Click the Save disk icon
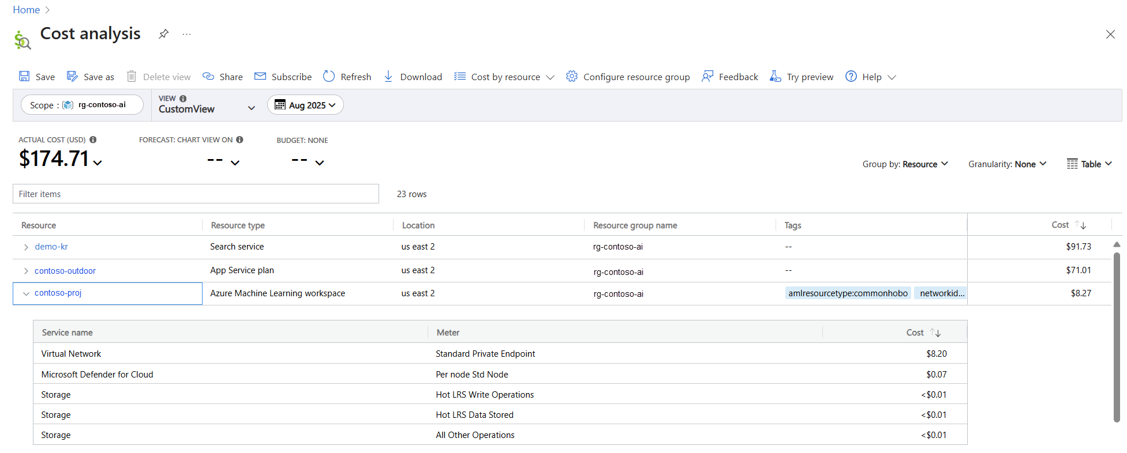The height and width of the screenshot is (453, 1127). [x=24, y=77]
